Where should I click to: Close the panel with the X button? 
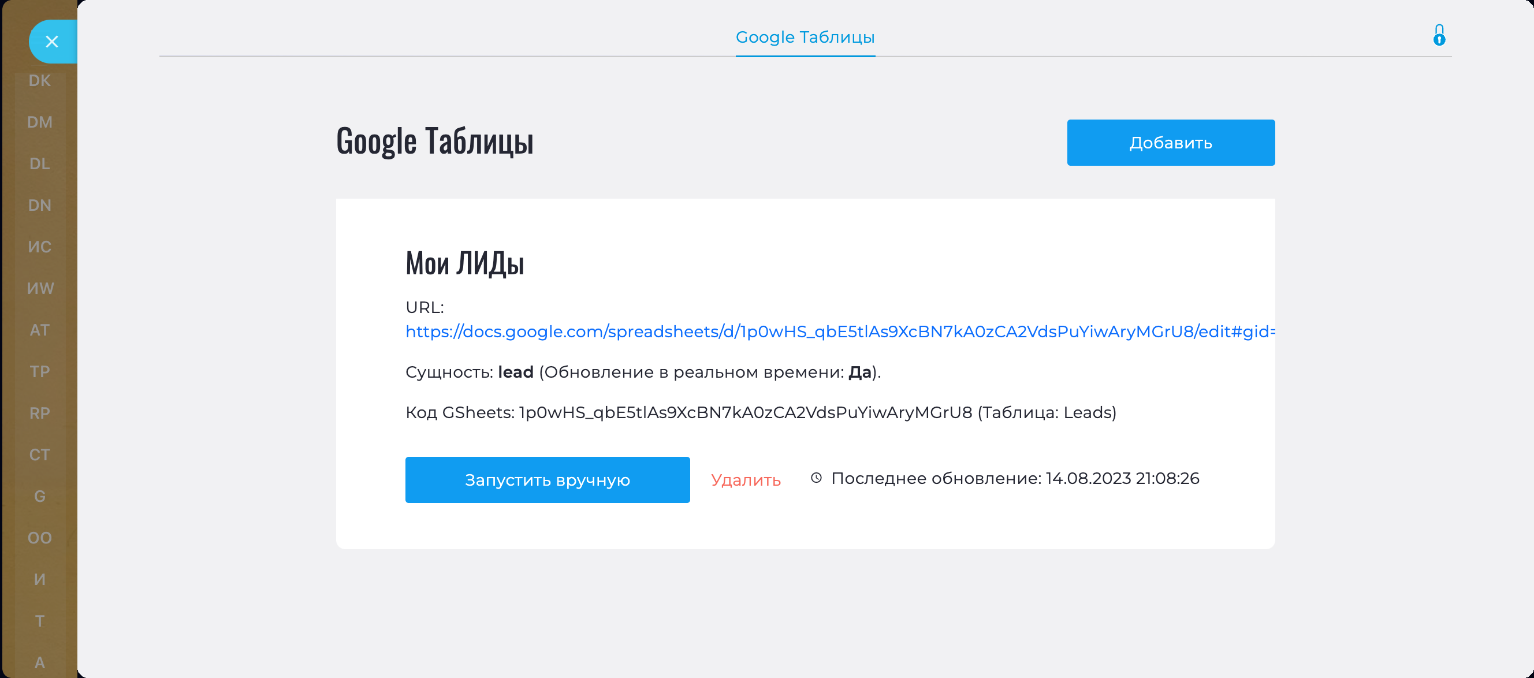(52, 42)
